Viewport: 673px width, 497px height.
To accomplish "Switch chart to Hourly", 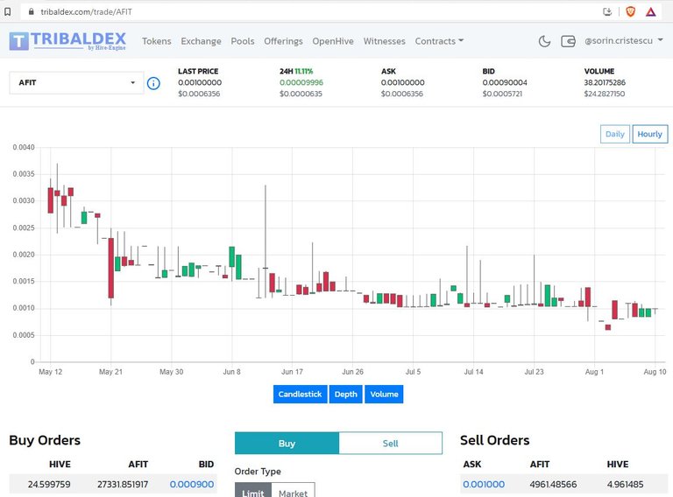I will (x=650, y=134).
